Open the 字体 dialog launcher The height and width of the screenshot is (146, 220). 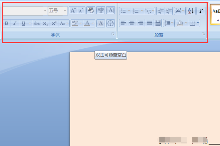113,34
